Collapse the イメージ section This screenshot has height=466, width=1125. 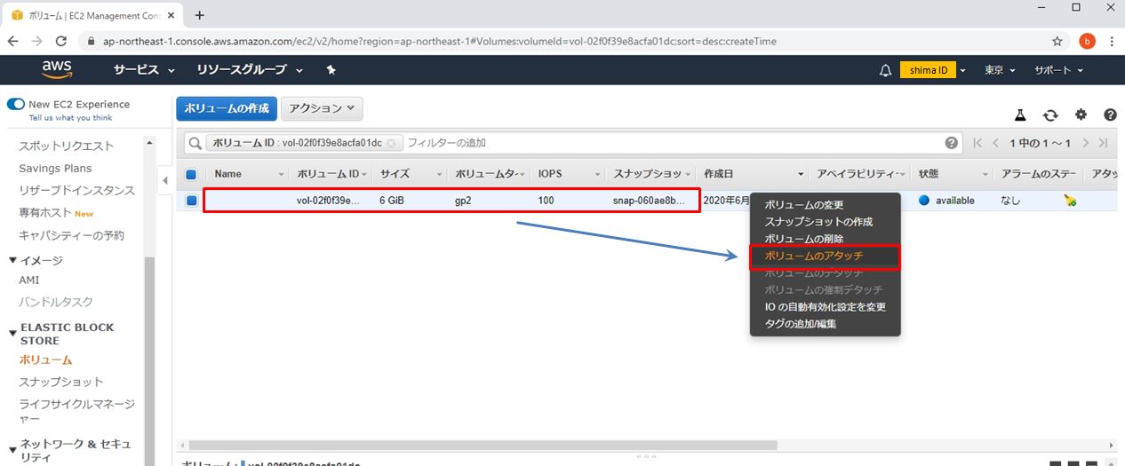pyautogui.click(x=12, y=260)
